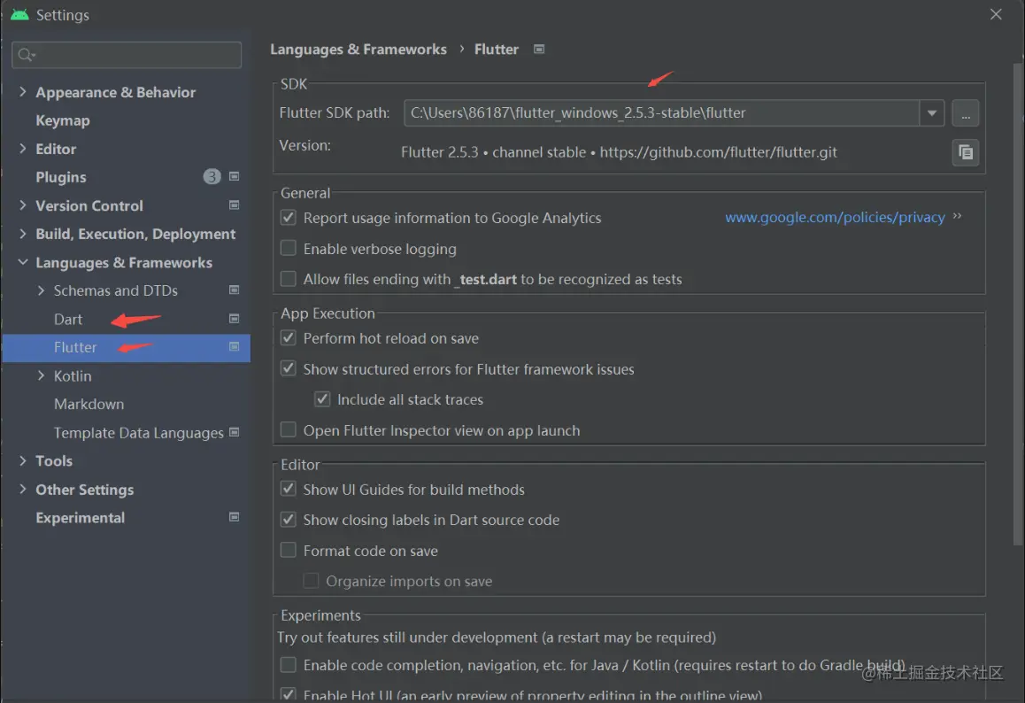Click the project-level icon beside Flutter breadcrumb

coord(539,50)
